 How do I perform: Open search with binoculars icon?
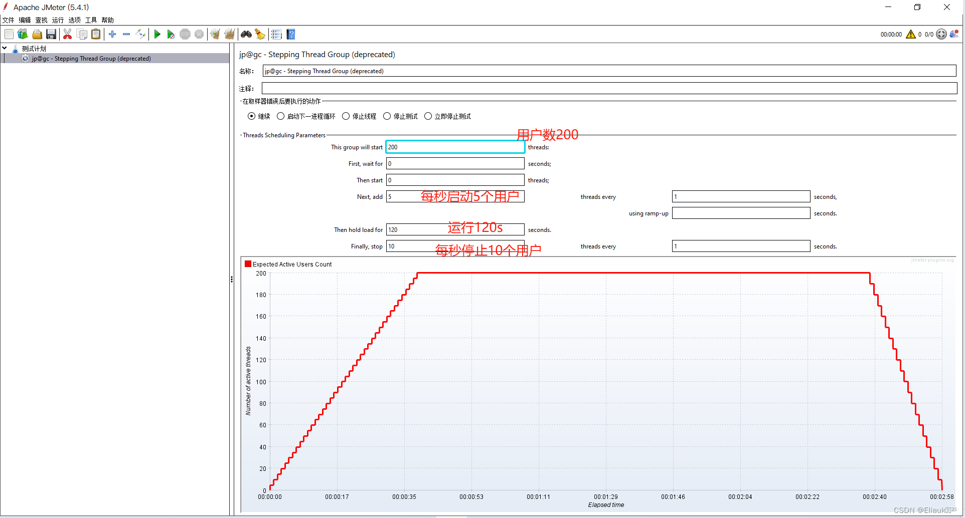(246, 34)
